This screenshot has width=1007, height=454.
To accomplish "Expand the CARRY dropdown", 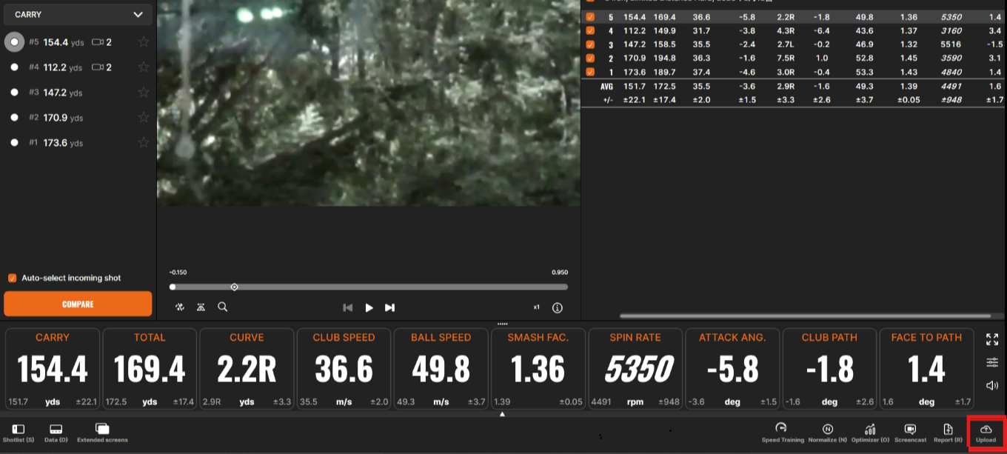I will coord(78,14).
